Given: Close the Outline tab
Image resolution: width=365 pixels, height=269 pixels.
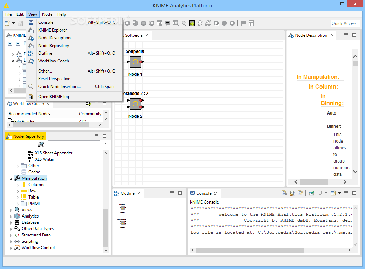Looking at the screenshot, I should [139, 193].
